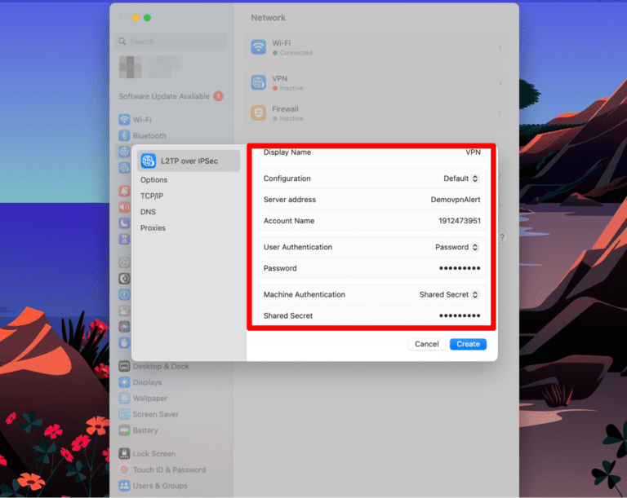Open the Configuration Default dropdown

[x=461, y=178]
